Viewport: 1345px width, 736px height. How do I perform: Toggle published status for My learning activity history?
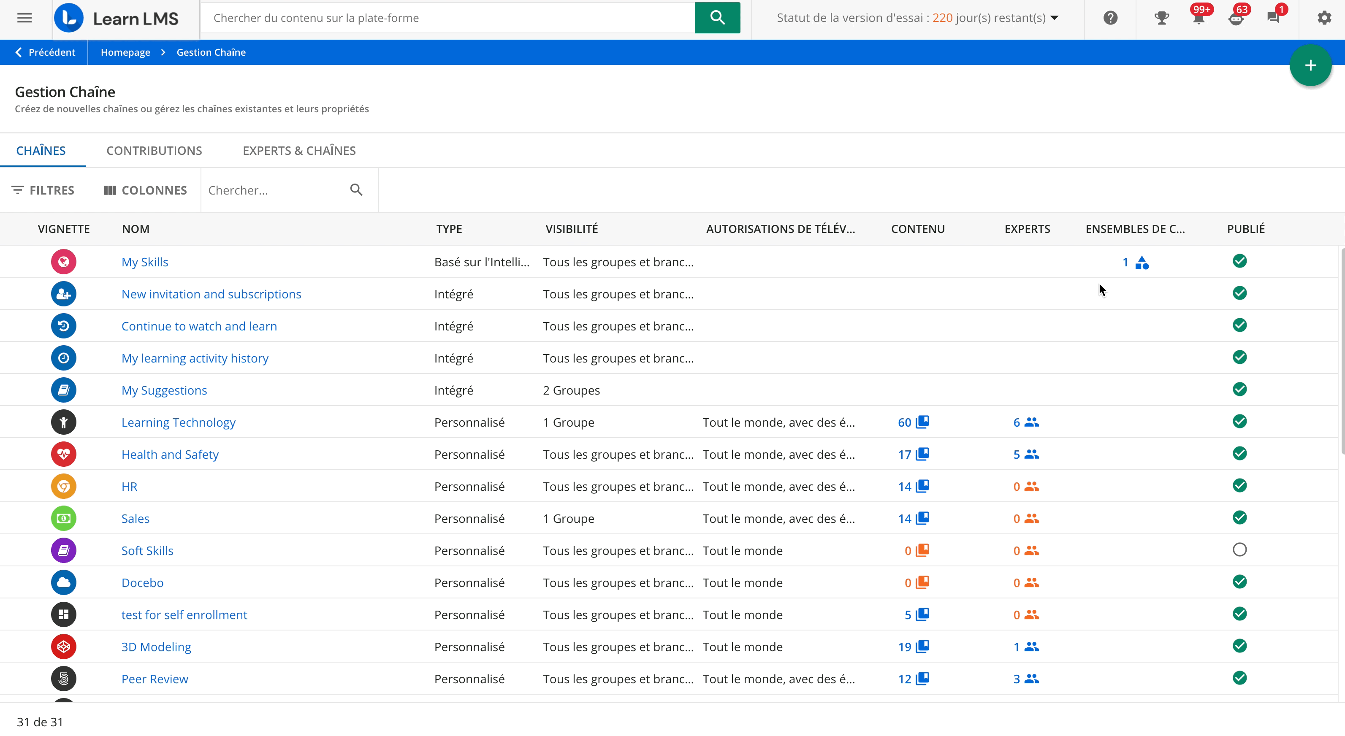click(1239, 357)
